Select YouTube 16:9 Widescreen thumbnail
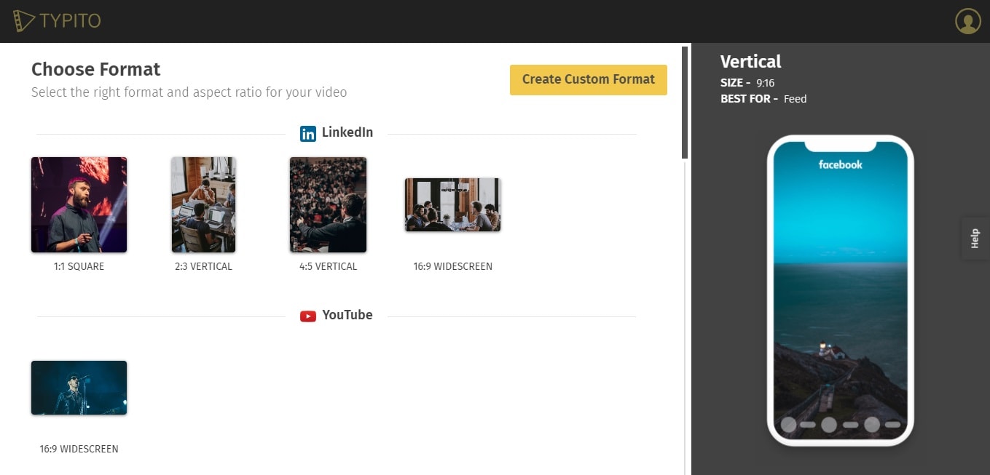Screen dimensions: 990x475 pyautogui.click(x=79, y=388)
